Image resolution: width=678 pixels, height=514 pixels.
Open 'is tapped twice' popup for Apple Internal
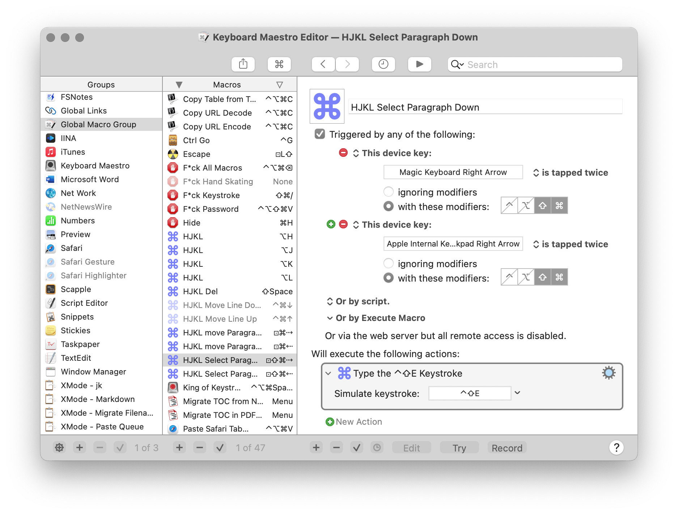click(x=570, y=244)
